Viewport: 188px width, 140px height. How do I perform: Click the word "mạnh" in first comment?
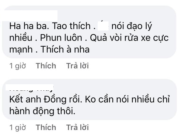(21, 50)
